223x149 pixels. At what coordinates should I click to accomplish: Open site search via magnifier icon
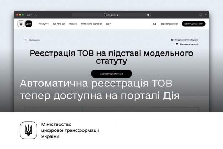(154, 24)
